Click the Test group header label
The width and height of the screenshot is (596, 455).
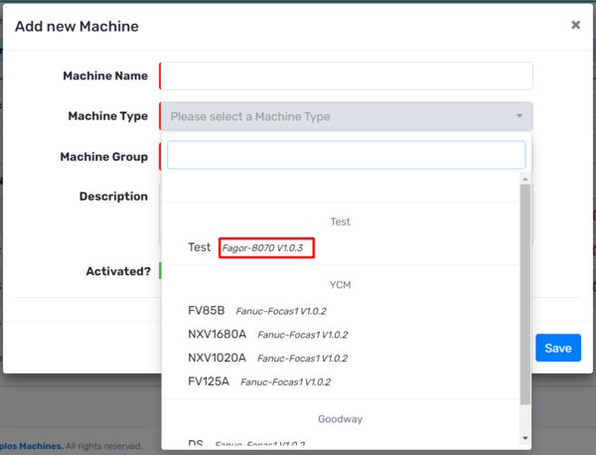pyautogui.click(x=341, y=222)
